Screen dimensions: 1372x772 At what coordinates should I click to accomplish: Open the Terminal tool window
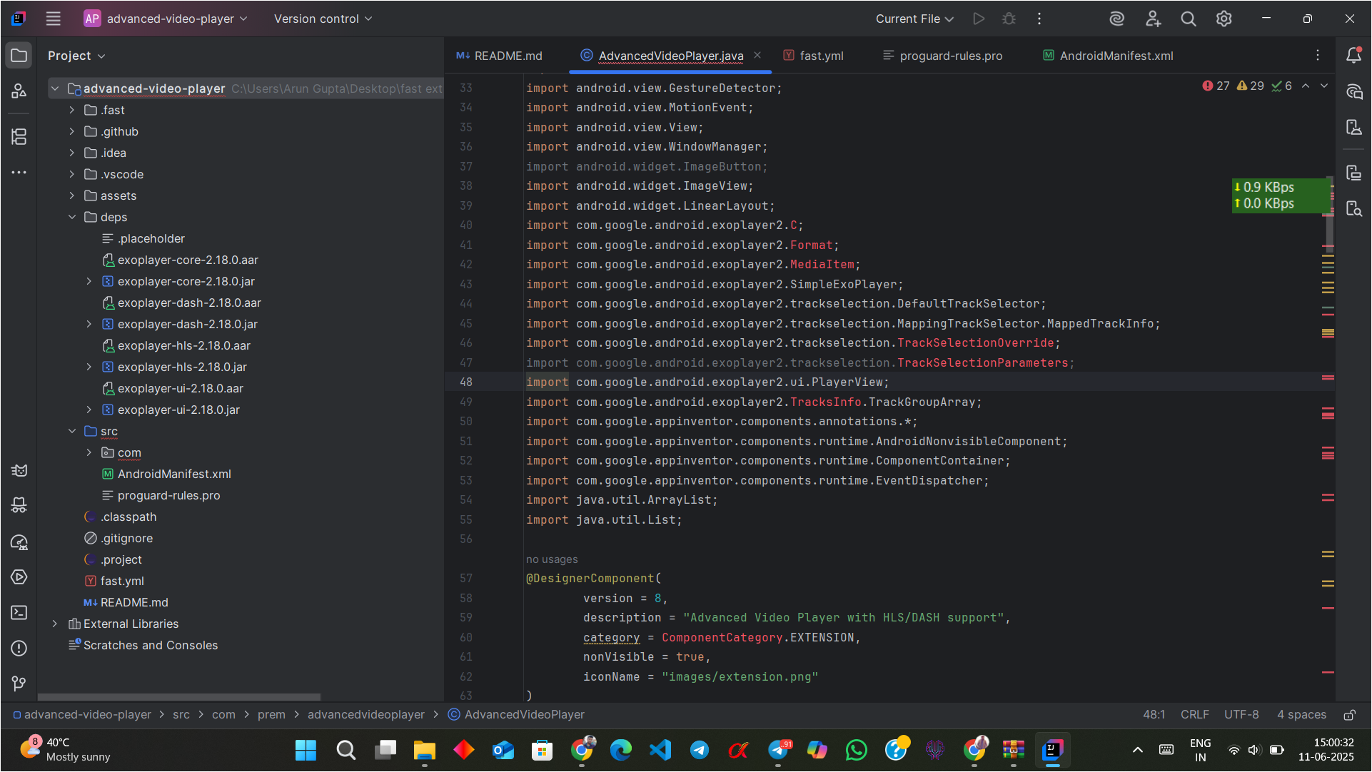(x=19, y=613)
